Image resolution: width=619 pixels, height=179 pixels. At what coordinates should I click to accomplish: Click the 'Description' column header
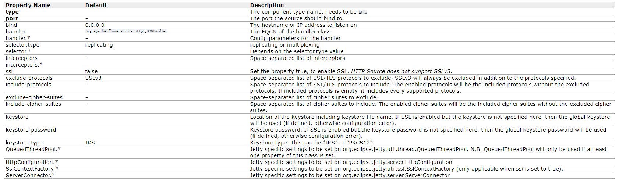tap(267, 5)
